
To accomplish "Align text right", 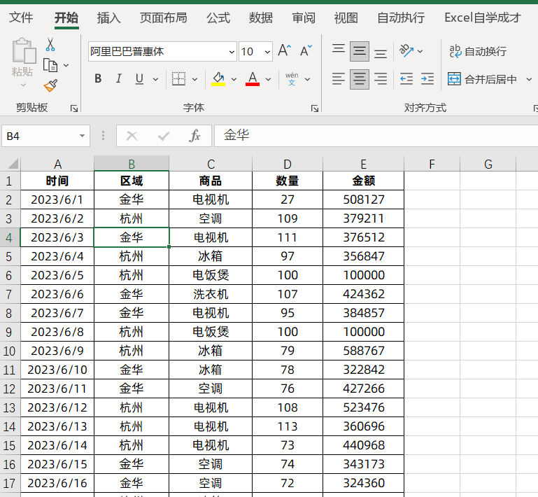I will pos(381,79).
